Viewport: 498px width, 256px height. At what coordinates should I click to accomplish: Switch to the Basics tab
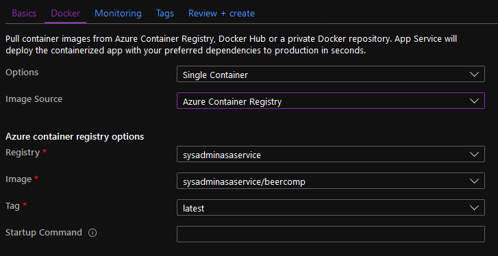(x=24, y=13)
